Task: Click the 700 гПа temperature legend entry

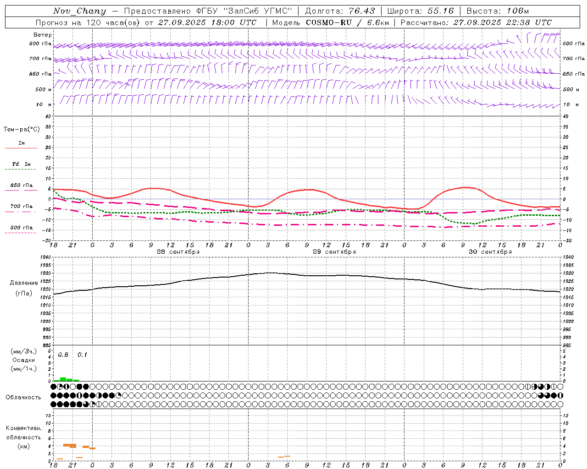Action: [x=21, y=207]
